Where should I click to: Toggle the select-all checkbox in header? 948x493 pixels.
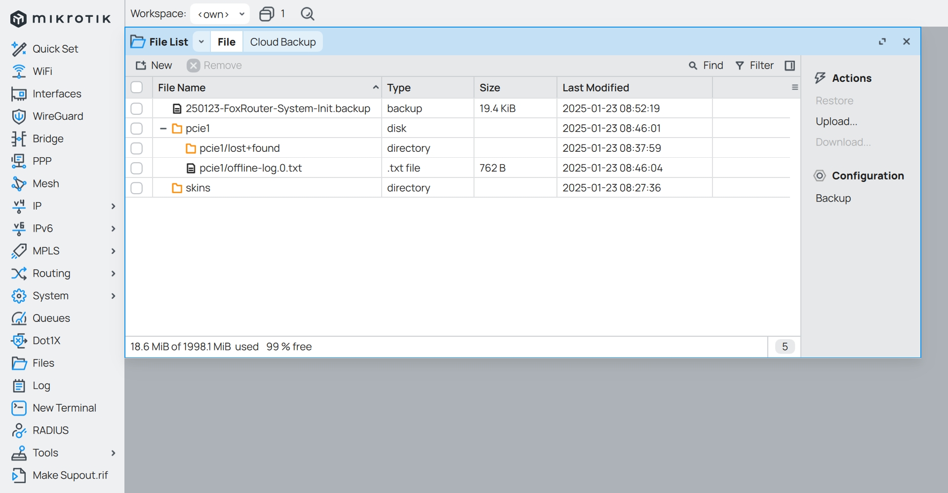pyautogui.click(x=137, y=87)
